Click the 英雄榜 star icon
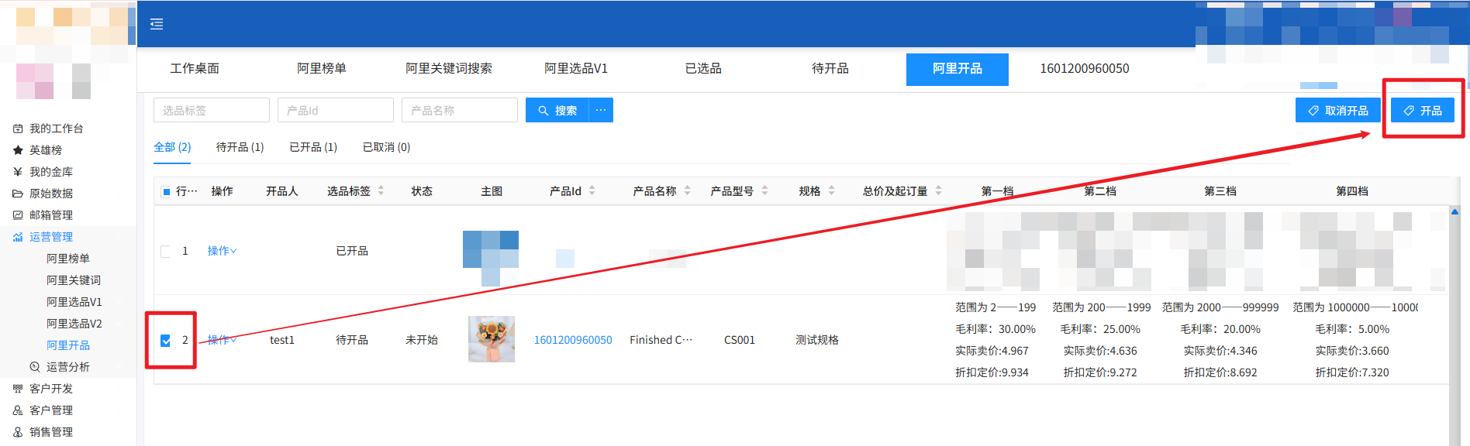1470x446 pixels. click(x=18, y=150)
